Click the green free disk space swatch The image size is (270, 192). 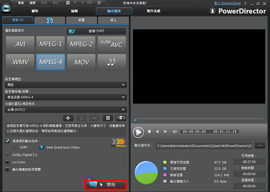(165, 162)
